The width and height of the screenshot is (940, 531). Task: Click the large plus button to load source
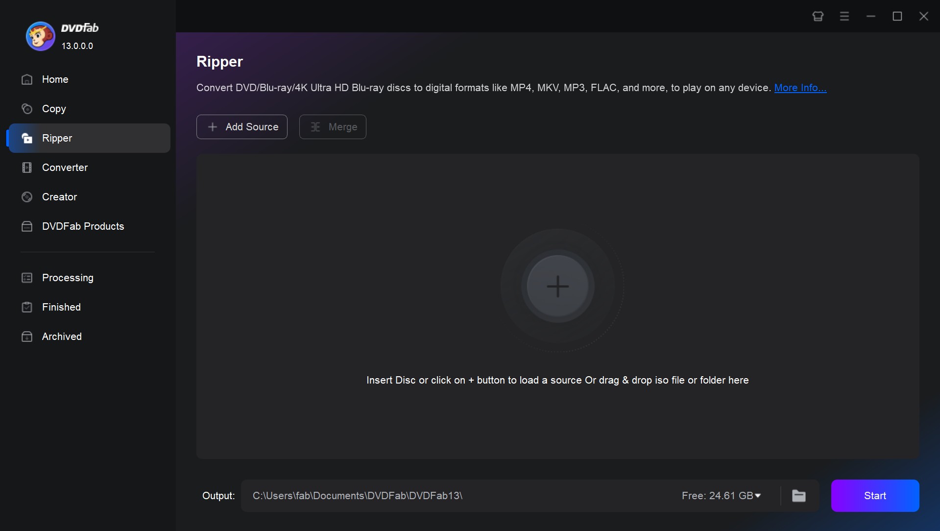click(x=558, y=287)
